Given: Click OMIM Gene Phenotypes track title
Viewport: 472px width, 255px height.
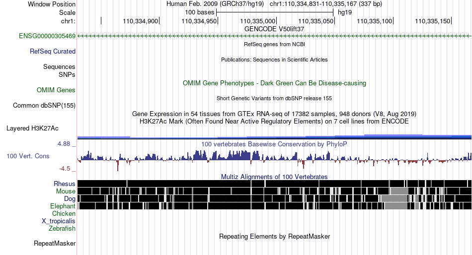Looking at the screenshot, I should 274,83.
